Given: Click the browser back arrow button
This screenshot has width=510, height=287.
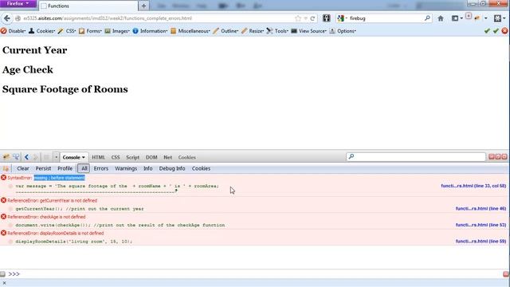Looking at the screenshot, I should coord(7,18).
